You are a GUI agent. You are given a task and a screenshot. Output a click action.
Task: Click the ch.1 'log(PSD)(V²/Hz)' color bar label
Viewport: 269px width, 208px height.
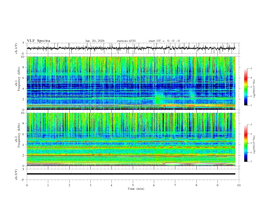coord(254,89)
